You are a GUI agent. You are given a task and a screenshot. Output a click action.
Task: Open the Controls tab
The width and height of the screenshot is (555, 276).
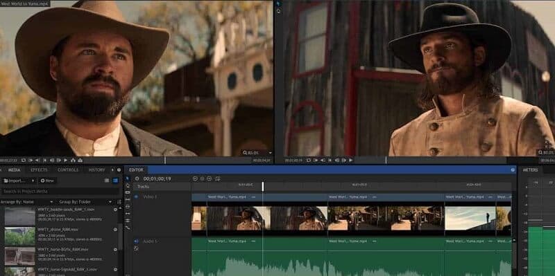[x=68, y=169]
